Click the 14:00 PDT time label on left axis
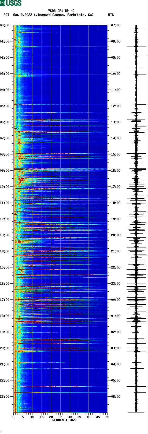 pos(5,251)
